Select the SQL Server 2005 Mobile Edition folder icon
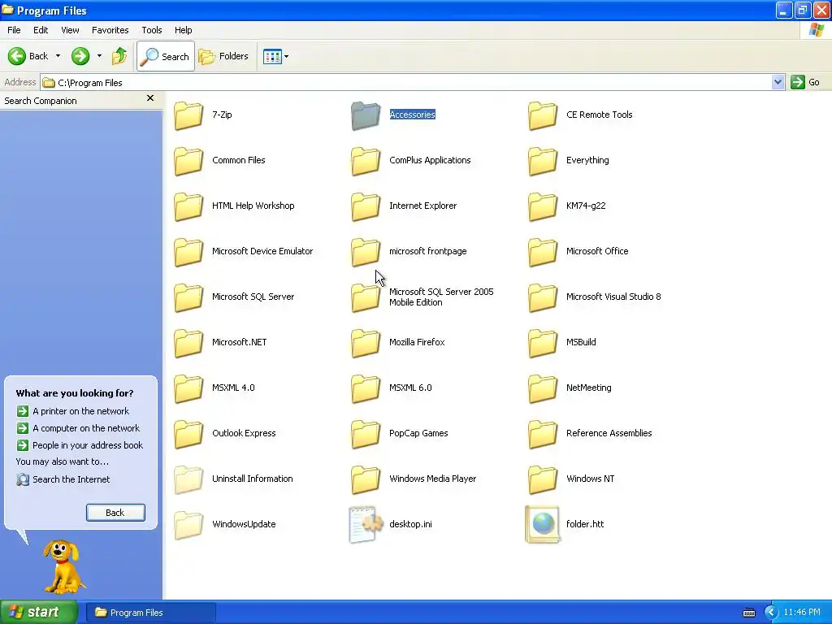 [366, 297]
